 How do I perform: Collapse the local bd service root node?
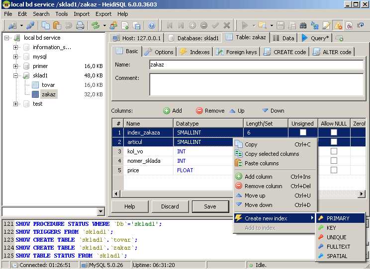pos(6,38)
